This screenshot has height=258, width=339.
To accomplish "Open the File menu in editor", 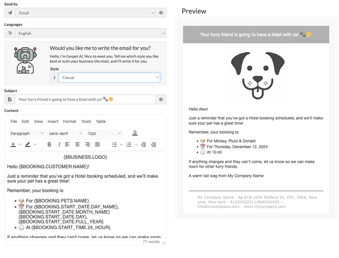I will coord(13,122).
